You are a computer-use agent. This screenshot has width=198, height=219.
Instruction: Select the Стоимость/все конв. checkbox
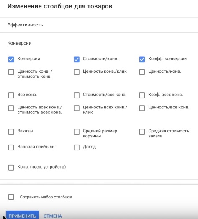point(77,95)
